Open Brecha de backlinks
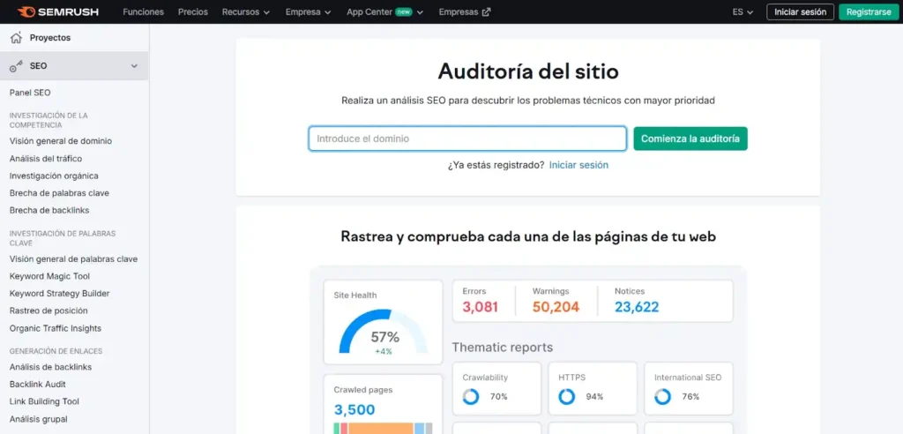This screenshot has width=903, height=434. coord(49,210)
